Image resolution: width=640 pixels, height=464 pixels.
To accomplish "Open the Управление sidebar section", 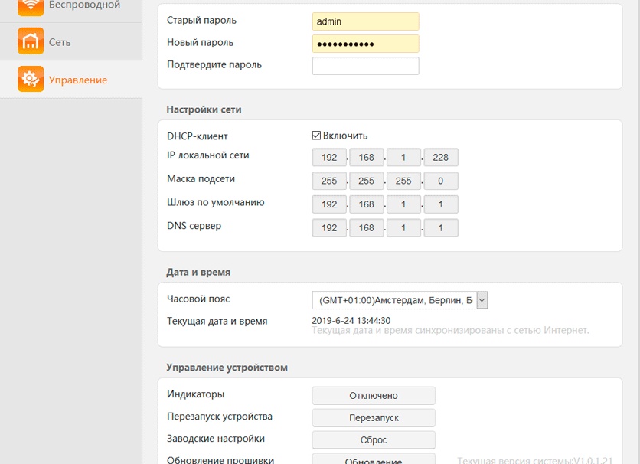I will click(71, 79).
